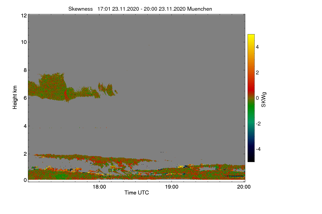Click the colorbar tick label 4
Viewport: 322px width, 214px height.
(x=258, y=47)
